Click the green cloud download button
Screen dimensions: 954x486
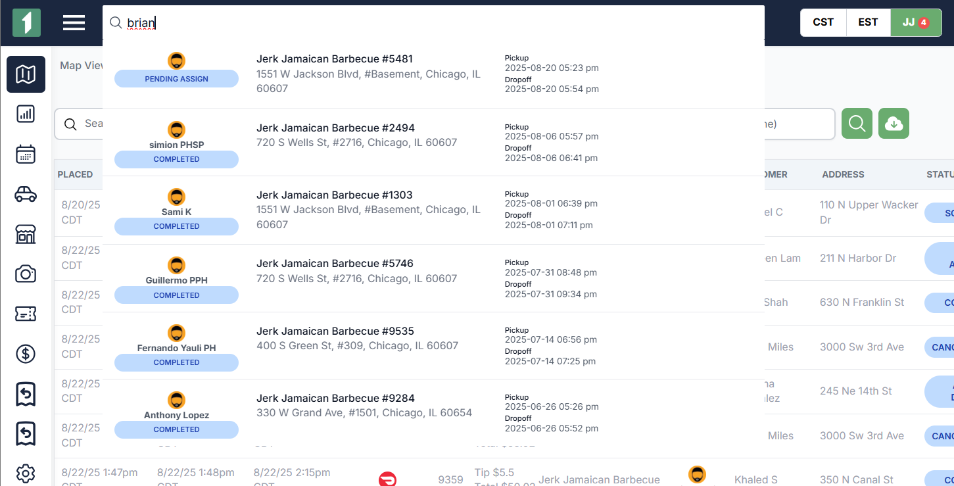point(894,123)
